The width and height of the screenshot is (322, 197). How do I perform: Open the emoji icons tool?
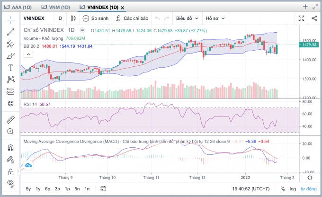click(11, 104)
